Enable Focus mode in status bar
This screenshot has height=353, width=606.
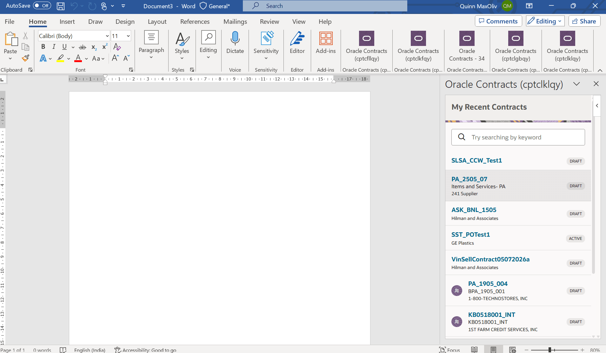[450, 350]
